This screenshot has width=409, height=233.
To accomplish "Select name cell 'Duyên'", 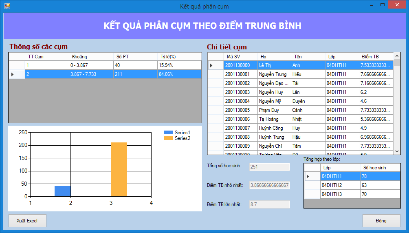I will [308, 101].
